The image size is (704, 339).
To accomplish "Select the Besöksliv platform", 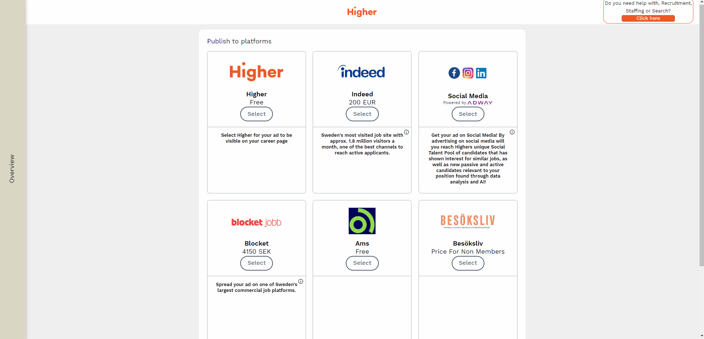I will click(x=468, y=263).
